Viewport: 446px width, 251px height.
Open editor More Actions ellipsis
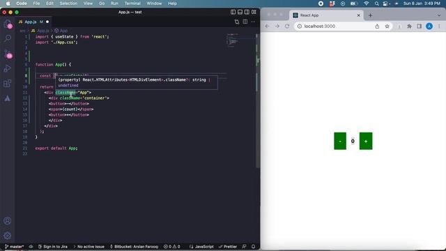[253, 22]
